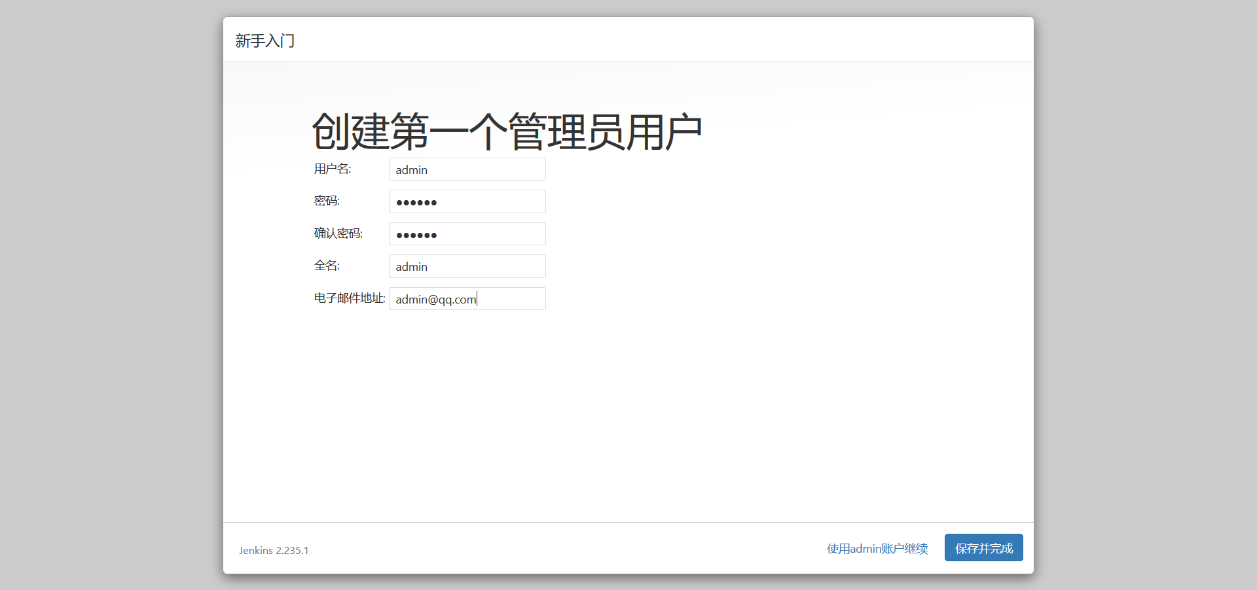Click the 新手入门 header title
The width and height of the screenshot is (1257, 590).
point(265,41)
